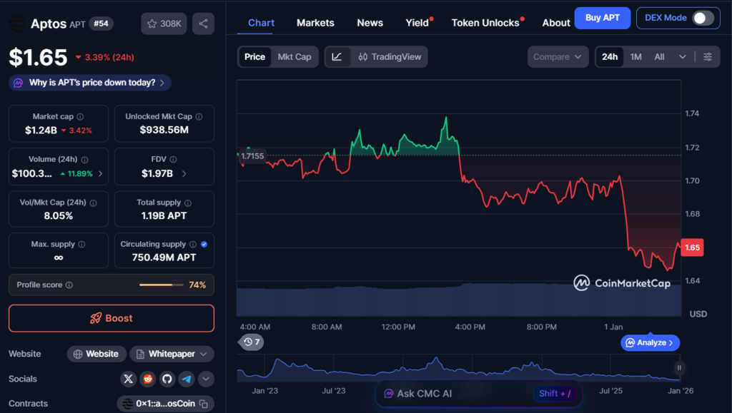Viewport: 732px width, 413px height.
Task: Add Aptos to watchlist via star button
Action: click(x=164, y=24)
